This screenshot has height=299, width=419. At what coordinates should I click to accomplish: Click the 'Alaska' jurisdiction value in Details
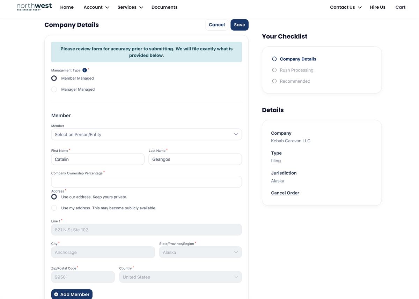click(x=278, y=181)
